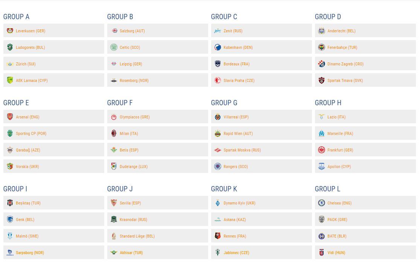Open the Frankfurt (GER) team link

[x=340, y=150]
